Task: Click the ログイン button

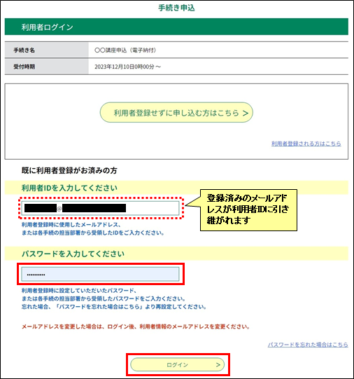Action: click(178, 365)
